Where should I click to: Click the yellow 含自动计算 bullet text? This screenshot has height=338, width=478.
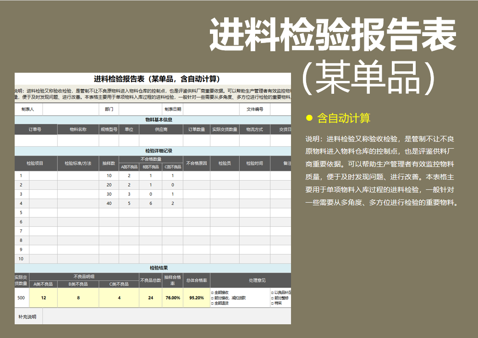[344, 118]
